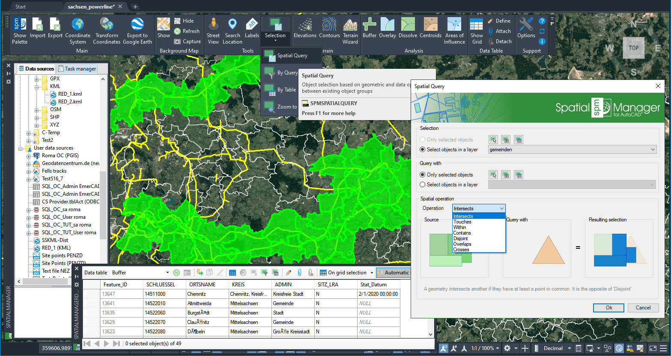Viewport: 671px width, 356px height.
Task: Choose Disjoint from operation list
Action: (x=479, y=238)
